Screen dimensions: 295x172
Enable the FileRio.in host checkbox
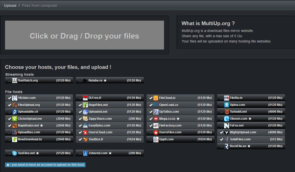pyautogui.click(x=222, y=98)
